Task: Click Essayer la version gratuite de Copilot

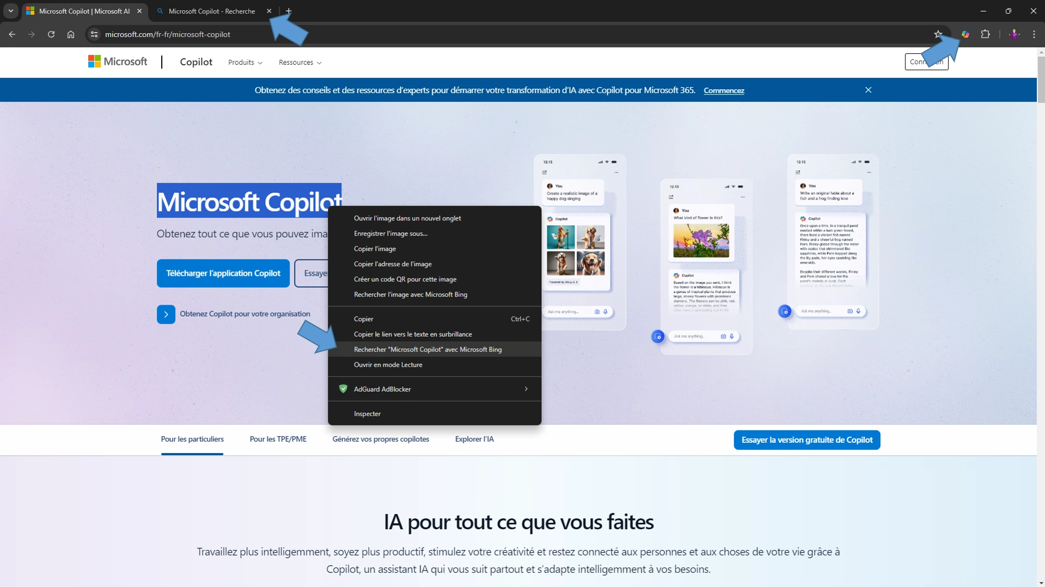Action: coord(806,440)
